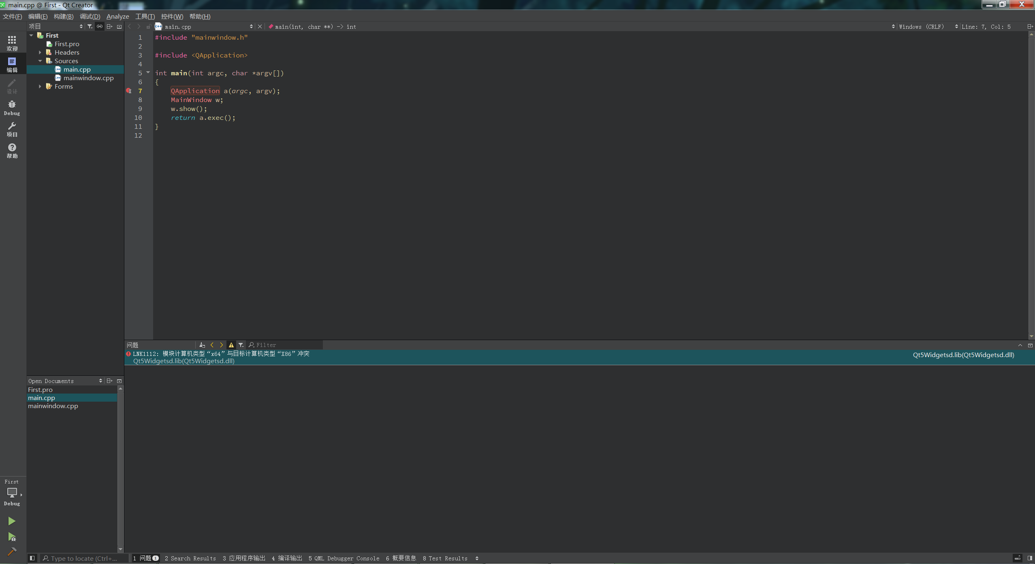Select mainwindow.cpp in Sources folder

tap(88, 78)
